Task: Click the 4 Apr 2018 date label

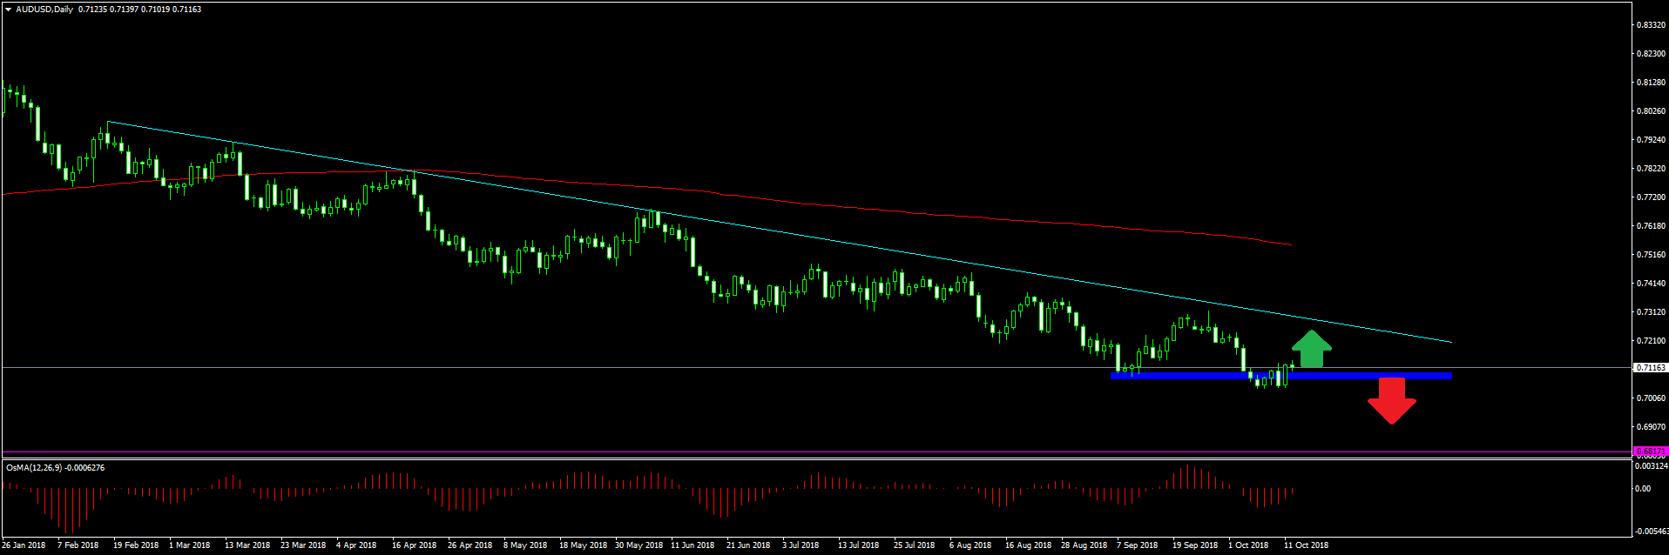Action: (356, 545)
